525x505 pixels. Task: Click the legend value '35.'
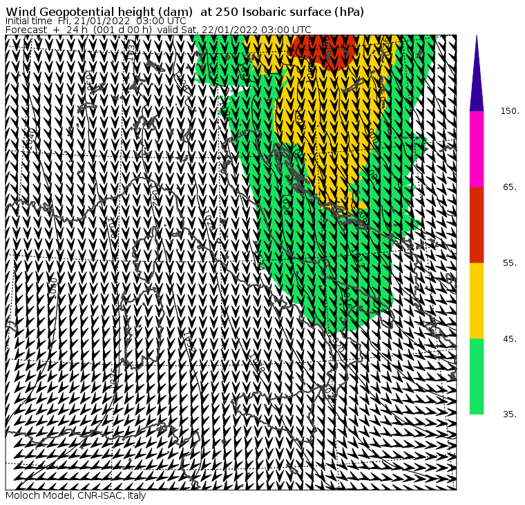[x=510, y=415]
